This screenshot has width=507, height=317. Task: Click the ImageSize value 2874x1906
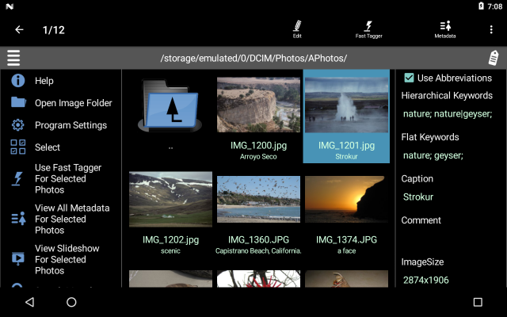coord(426,280)
